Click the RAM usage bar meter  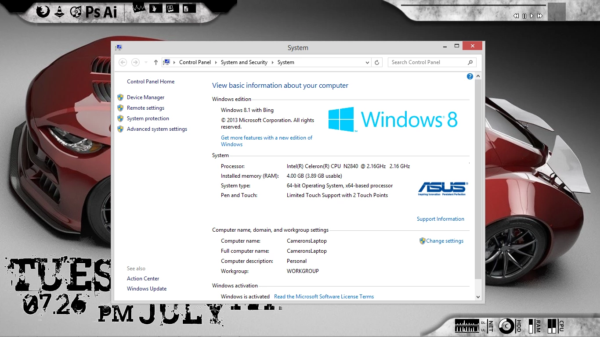tap(531, 326)
